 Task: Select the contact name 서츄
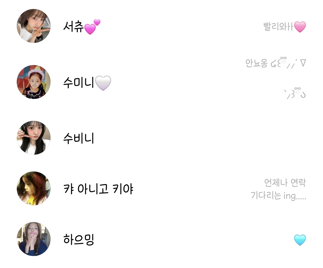coord(73,27)
